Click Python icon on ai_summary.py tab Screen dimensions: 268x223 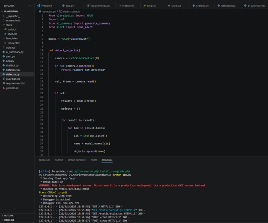point(245,5)
